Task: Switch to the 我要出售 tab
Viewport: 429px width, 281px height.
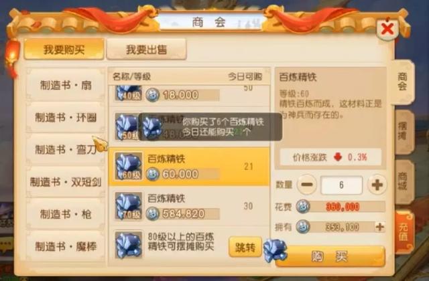Action: point(146,50)
